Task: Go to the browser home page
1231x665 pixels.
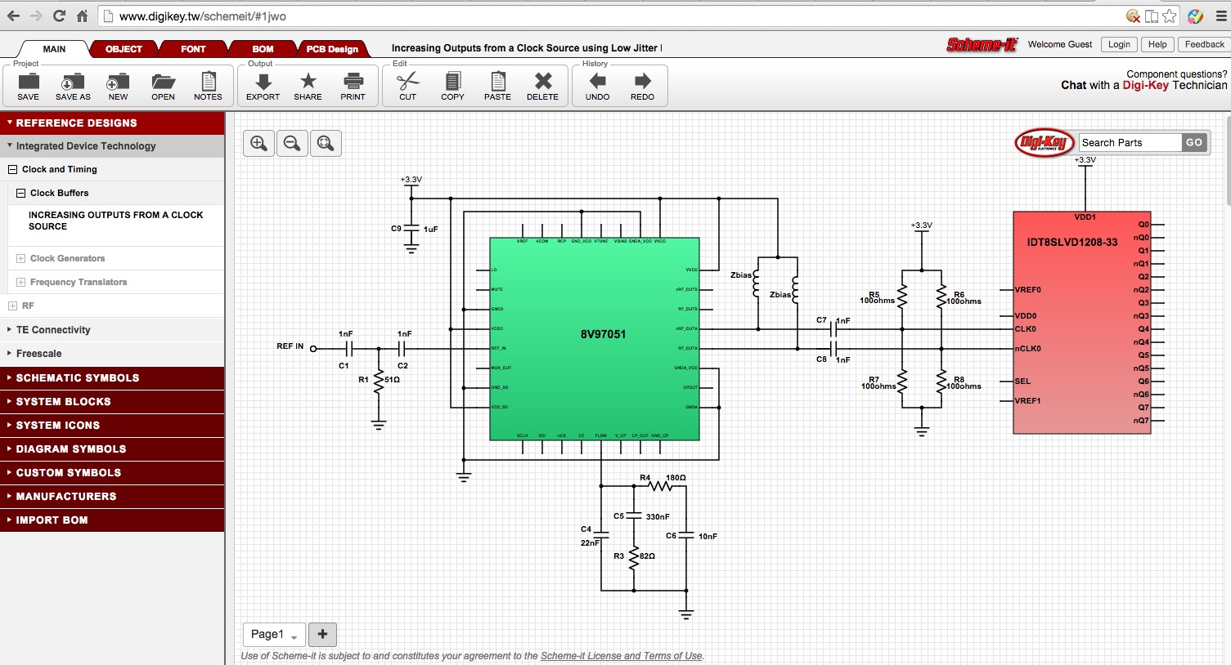Action: pos(82,16)
